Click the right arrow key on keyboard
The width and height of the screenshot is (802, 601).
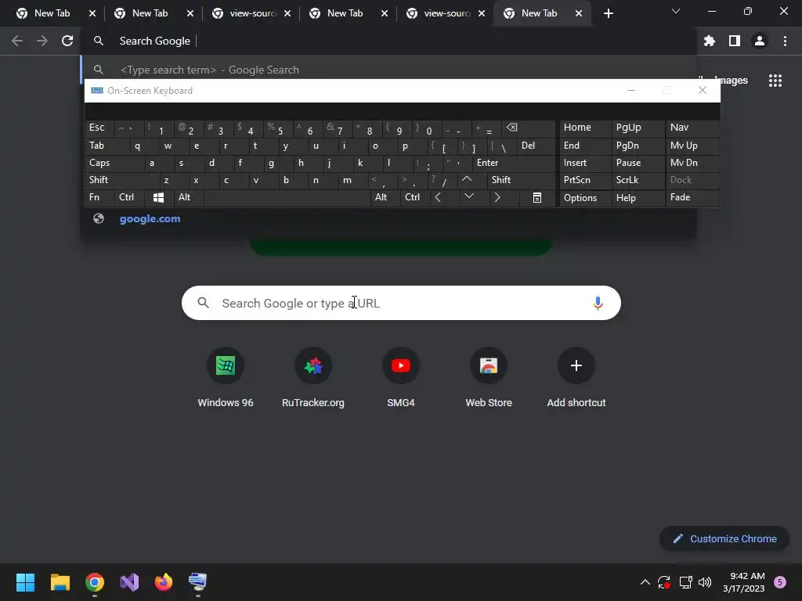tap(497, 197)
